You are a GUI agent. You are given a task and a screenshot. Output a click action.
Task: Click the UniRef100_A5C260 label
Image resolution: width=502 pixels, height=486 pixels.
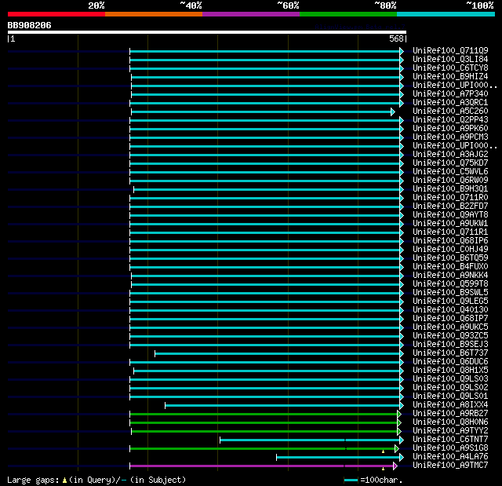pos(450,111)
